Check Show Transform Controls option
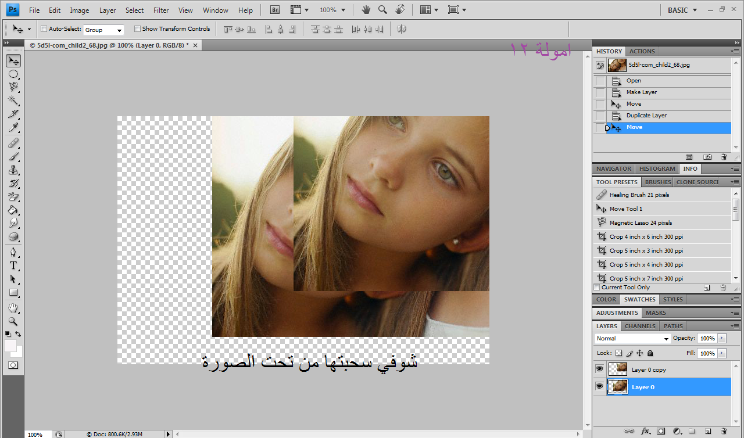 [x=138, y=29]
